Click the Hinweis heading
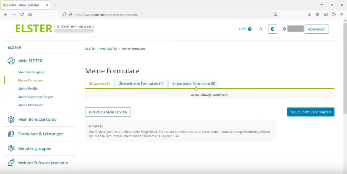Screen dimensions: 347x174 pyautogui.click(x=96, y=126)
